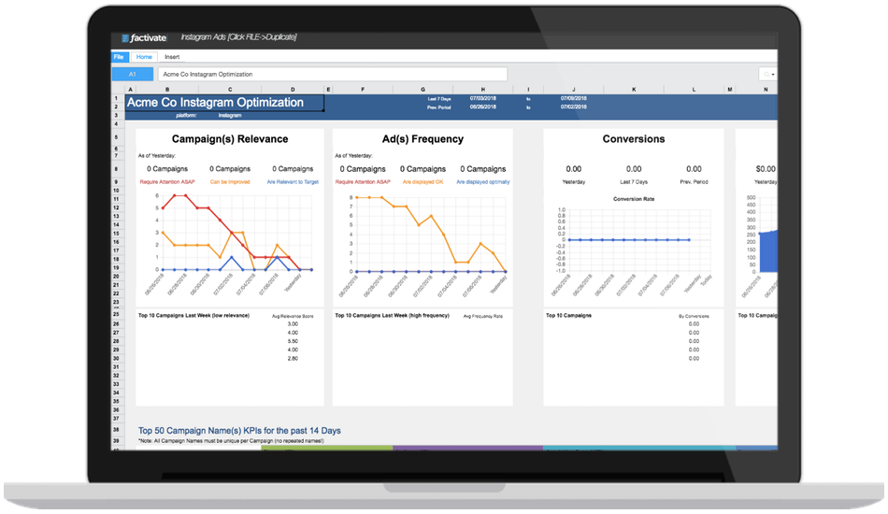Open the File menu tab
Viewport: 888px width, 514px height.
pyautogui.click(x=119, y=57)
